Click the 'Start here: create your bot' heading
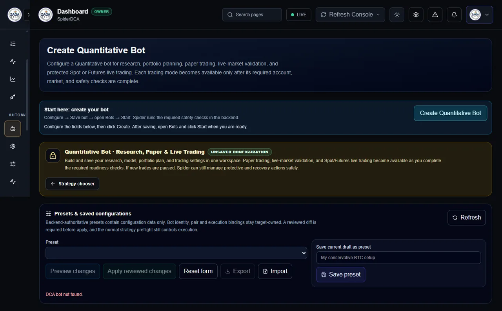The image size is (502, 311). (76, 109)
